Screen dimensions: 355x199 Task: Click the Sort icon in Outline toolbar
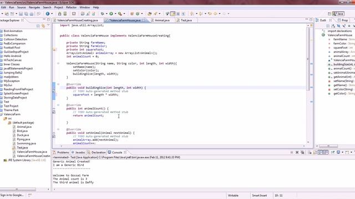point(333,26)
